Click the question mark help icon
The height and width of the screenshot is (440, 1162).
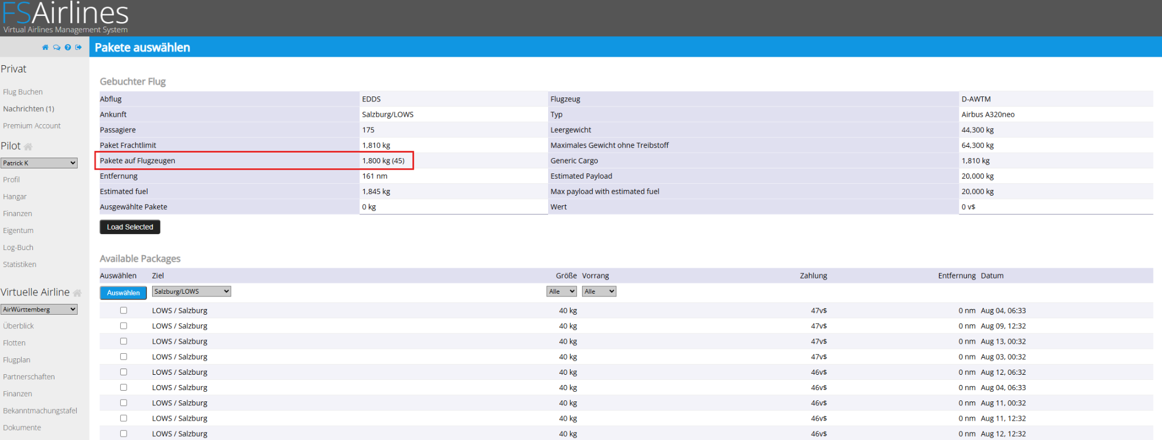click(x=68, y=48)
